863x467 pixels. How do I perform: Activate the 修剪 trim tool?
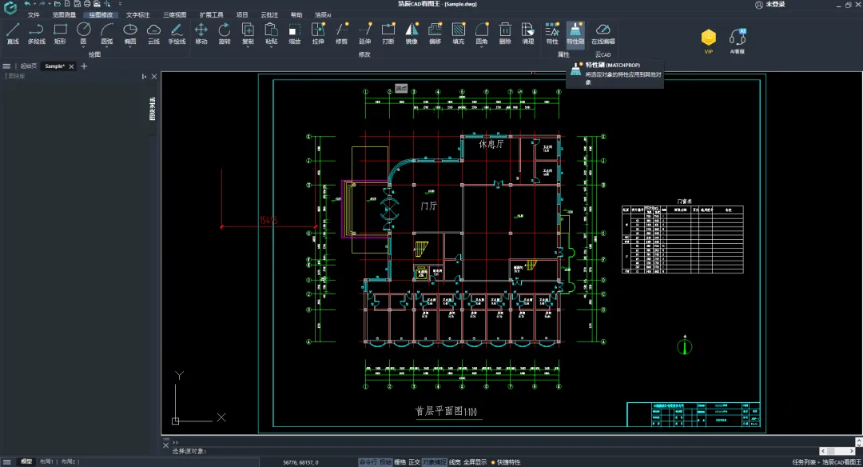click(341, 34)
